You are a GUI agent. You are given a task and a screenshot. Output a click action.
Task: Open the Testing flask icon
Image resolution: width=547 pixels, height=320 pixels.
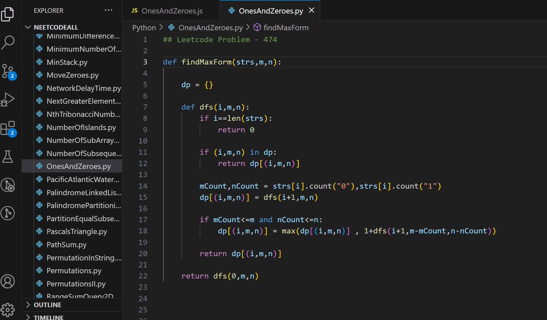[8, 157]
